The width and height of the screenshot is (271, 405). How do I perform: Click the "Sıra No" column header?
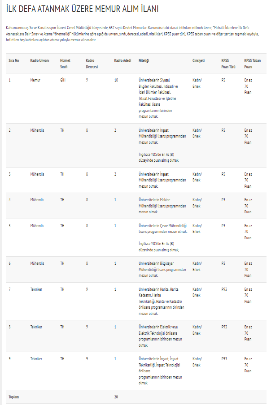coord(14,60)
